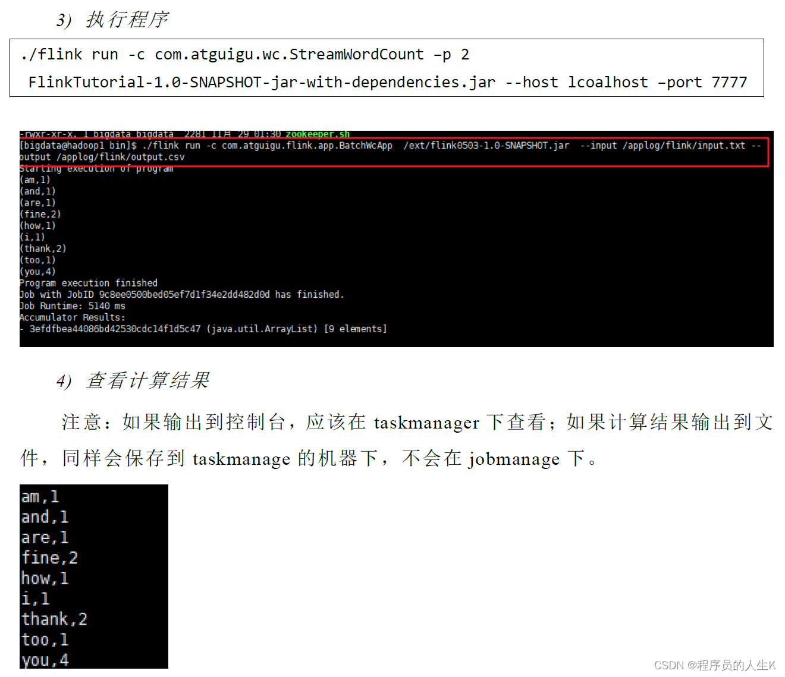Image resolution: width=785 pixels, height=677 pixels.
Task: Click the StreamWordCount flink run command line
Action: [x=244, y=55]
